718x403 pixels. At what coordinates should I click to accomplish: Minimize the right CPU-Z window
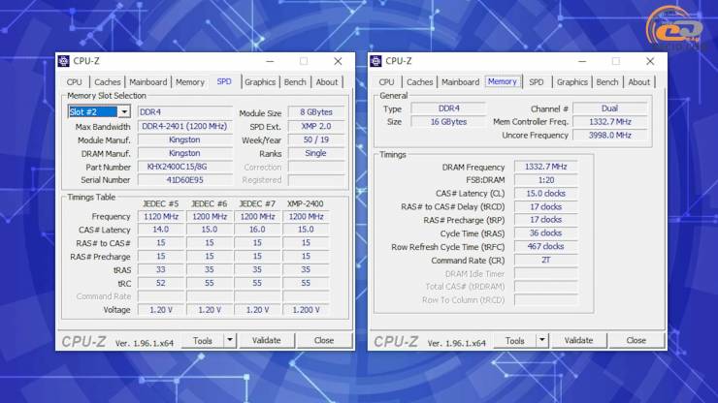[x=582, y=61]
